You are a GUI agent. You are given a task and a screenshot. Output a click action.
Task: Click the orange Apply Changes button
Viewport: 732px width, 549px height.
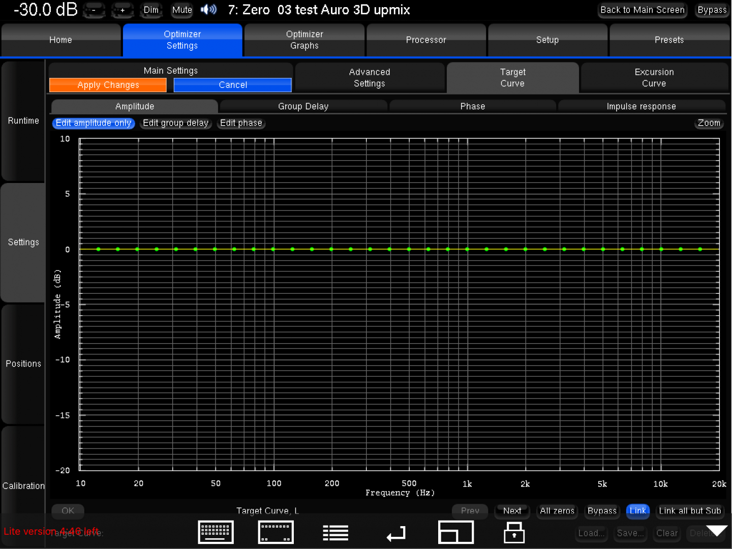[108, 85]
